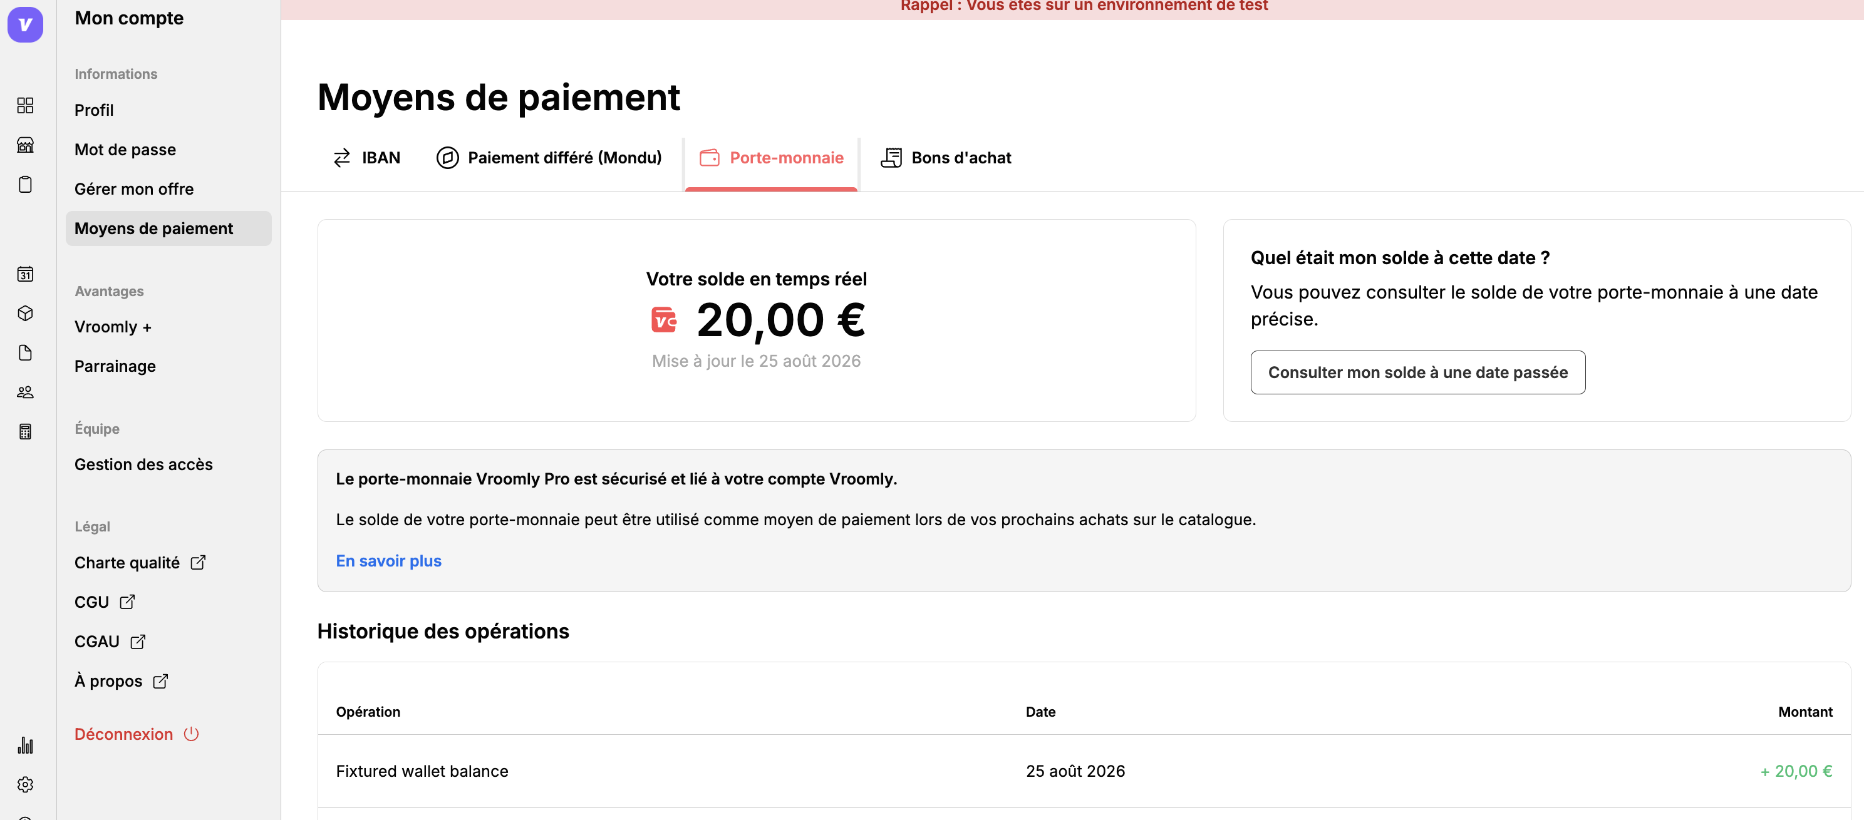
Task: Click the Fixtured wallet balance operation
Action: 422,772
